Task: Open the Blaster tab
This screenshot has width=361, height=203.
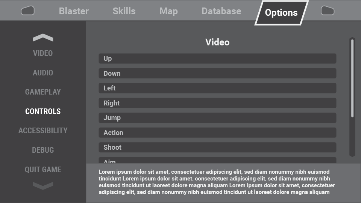Action: (x=74, y=11)
